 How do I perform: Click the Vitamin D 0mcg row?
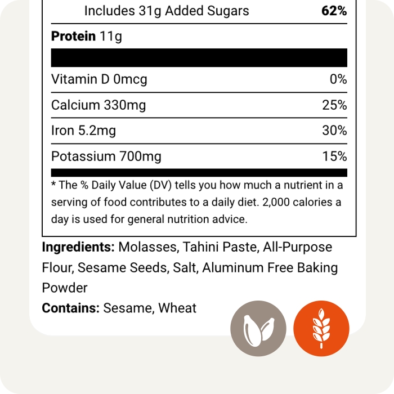coord(99,79)
